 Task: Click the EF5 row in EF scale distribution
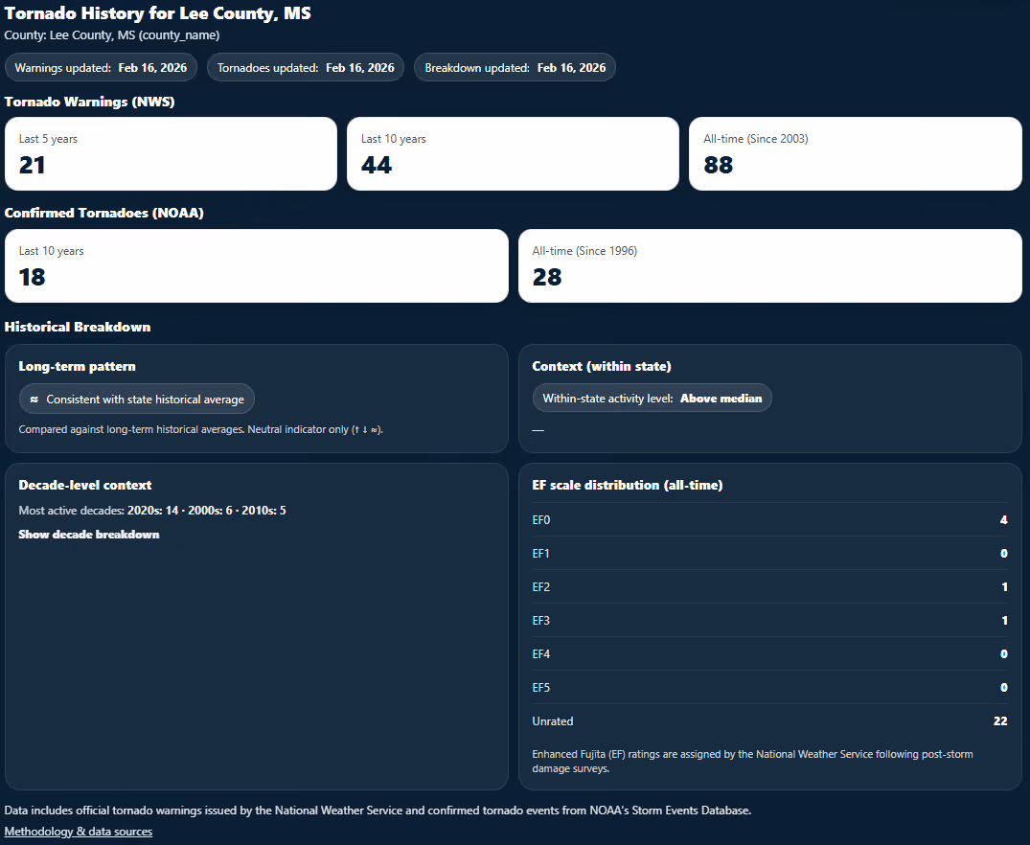click(x=770, y=687)
